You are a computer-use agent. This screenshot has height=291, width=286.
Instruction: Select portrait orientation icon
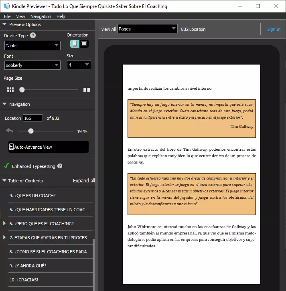coord(75,44)
